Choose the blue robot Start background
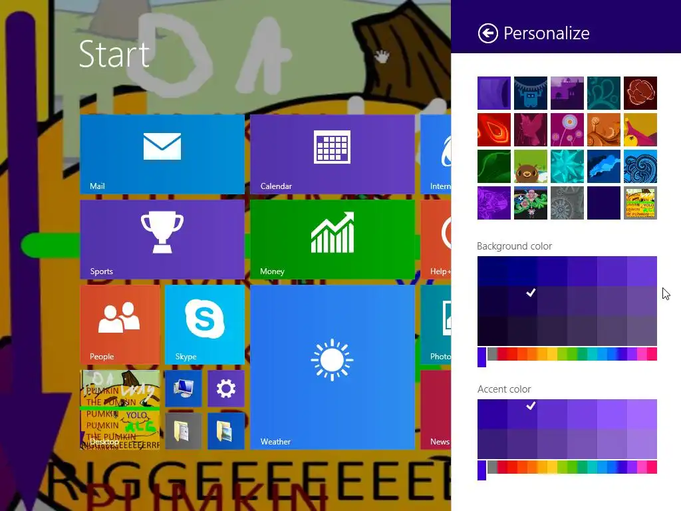Image resolution: width=681 pixels, height=511 pixels. [530, 93]
